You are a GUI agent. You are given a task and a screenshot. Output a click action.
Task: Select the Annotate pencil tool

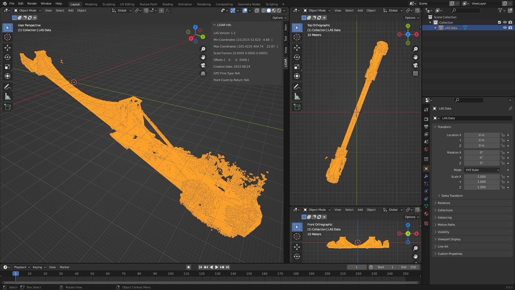pos(8,87)
